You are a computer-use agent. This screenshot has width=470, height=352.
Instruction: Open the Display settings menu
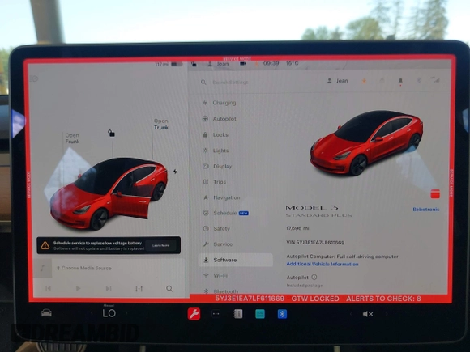coord(218,167)
